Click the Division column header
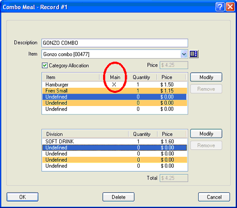The width and height of the screenshot is (237, 208). click(x=85, y=134)
